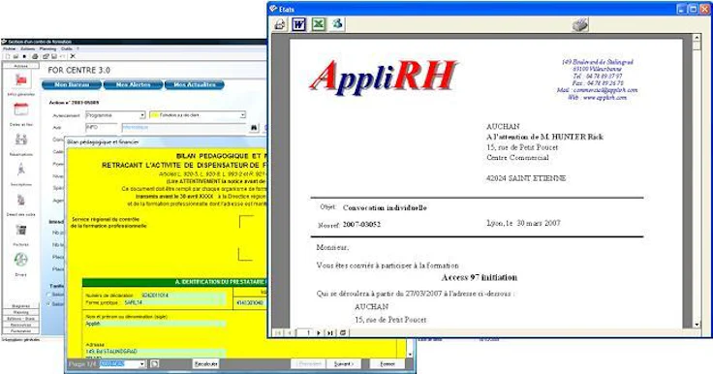Image resolution: width=713 pixels, height=374 pixels.
Task: Click the Recalculer button in Bilan window
Action: click(x=206, y=363)
